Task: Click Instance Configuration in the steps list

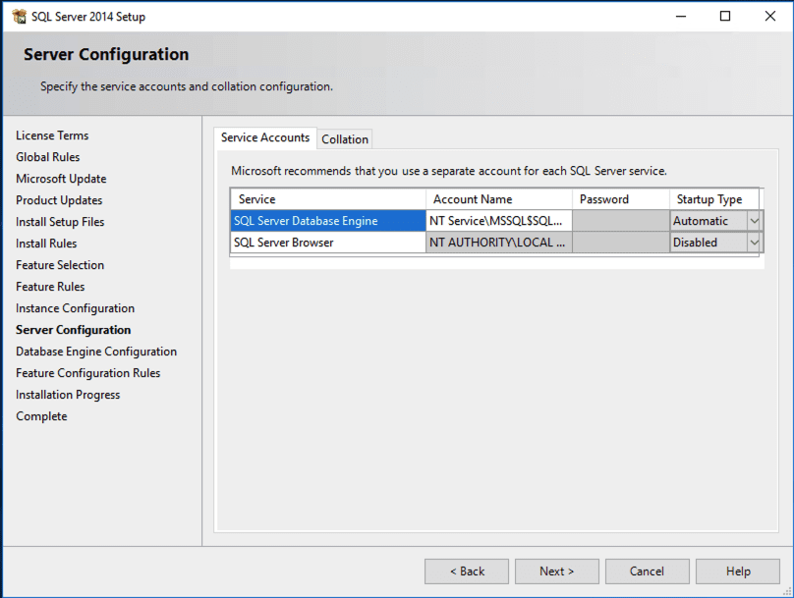Action: coord(75,308)
